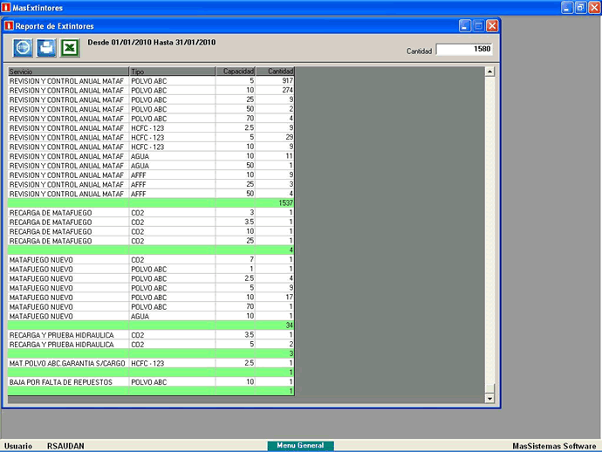Select RECARGA DE MATAFUEGO capacity 25 row
Screen dimensions: 602x452
151,241
